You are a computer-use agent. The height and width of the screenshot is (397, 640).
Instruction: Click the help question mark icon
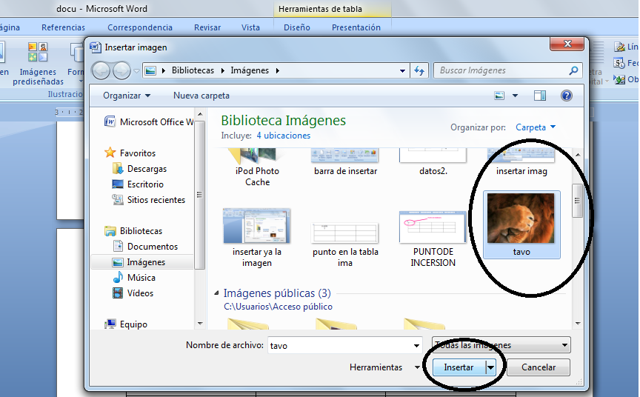tap(567, 96)
